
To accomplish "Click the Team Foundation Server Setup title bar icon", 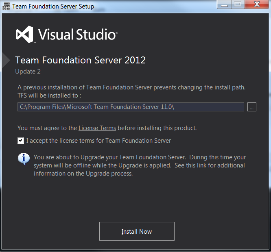I will click(x=6, y=6).
